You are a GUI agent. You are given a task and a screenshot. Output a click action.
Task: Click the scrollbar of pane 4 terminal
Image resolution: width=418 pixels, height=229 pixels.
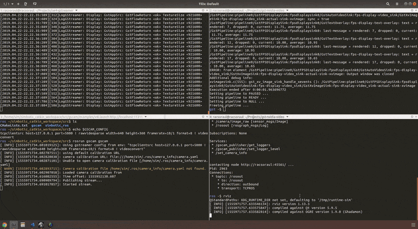[417, 198]
